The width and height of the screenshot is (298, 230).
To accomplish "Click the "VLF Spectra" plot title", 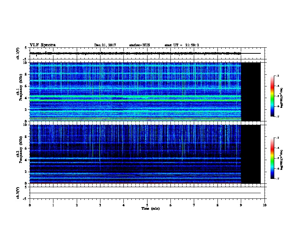I will click(43, 45).
